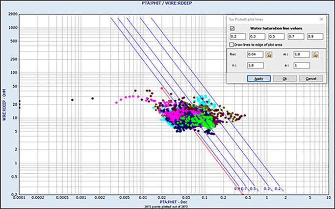Screen dimensions: 335x209
Task: Cancel the Pickett plot lines dialog
Action: [x=310, y=78]
